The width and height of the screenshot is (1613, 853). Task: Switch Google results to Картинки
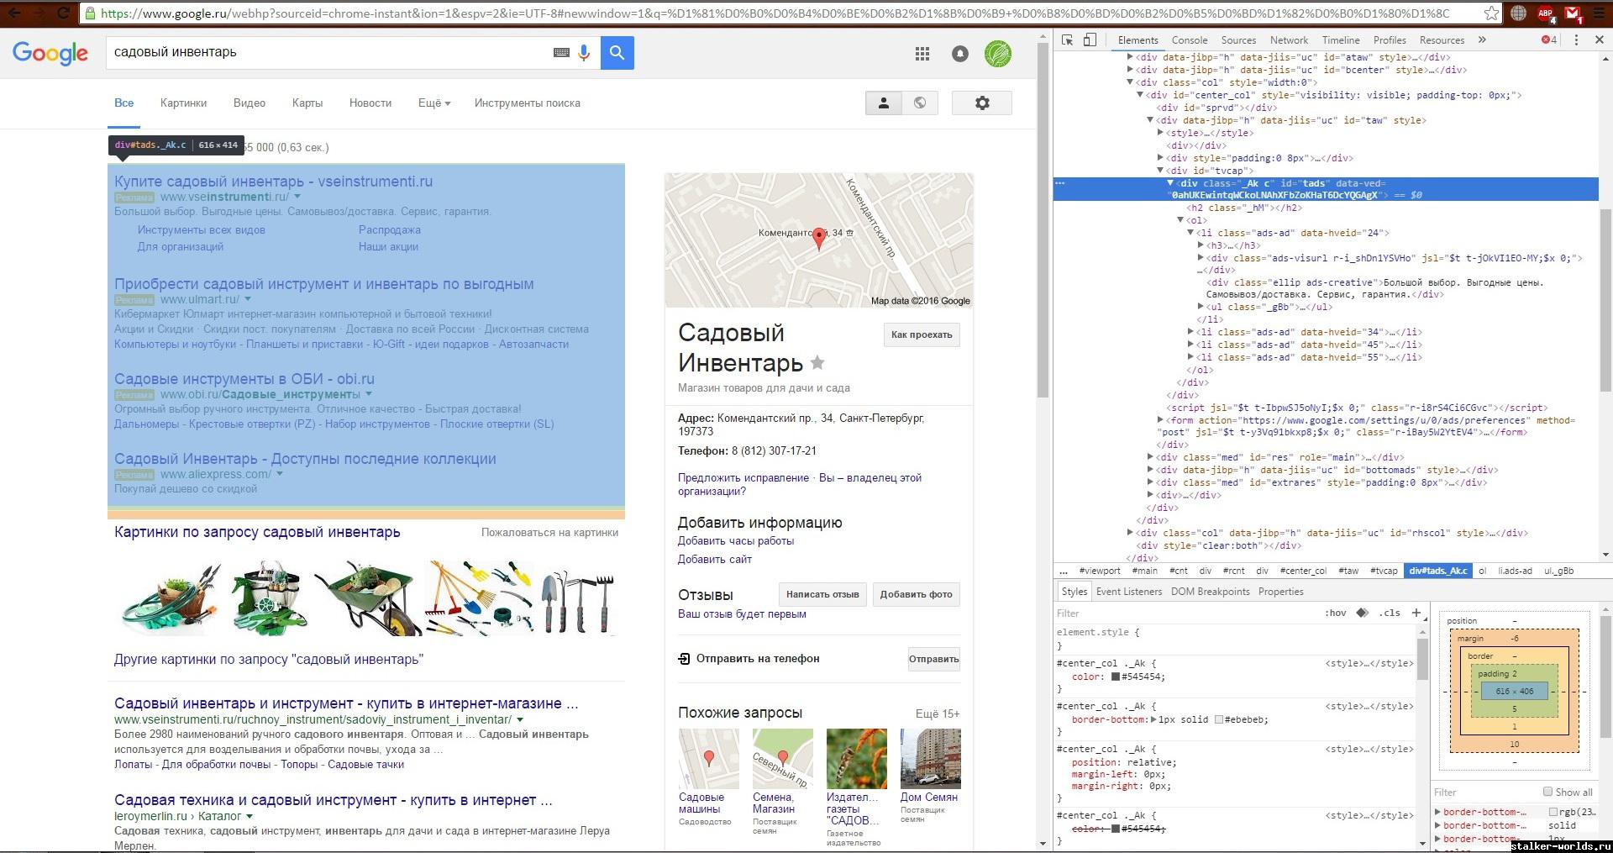pos(183,103)
